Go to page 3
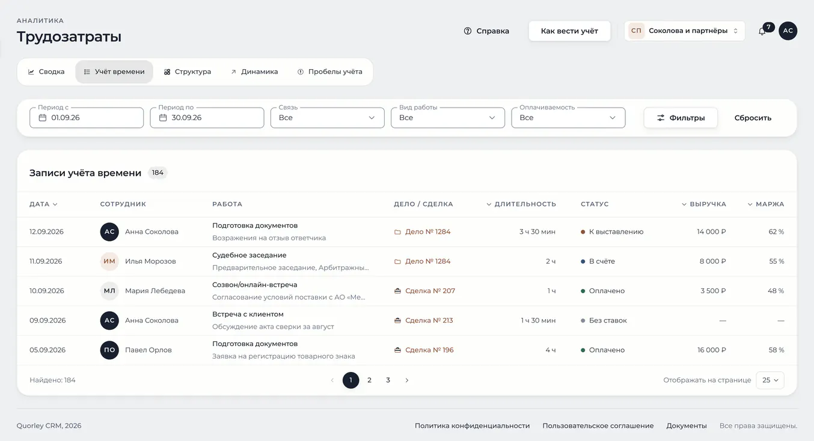 coord(388,380)
